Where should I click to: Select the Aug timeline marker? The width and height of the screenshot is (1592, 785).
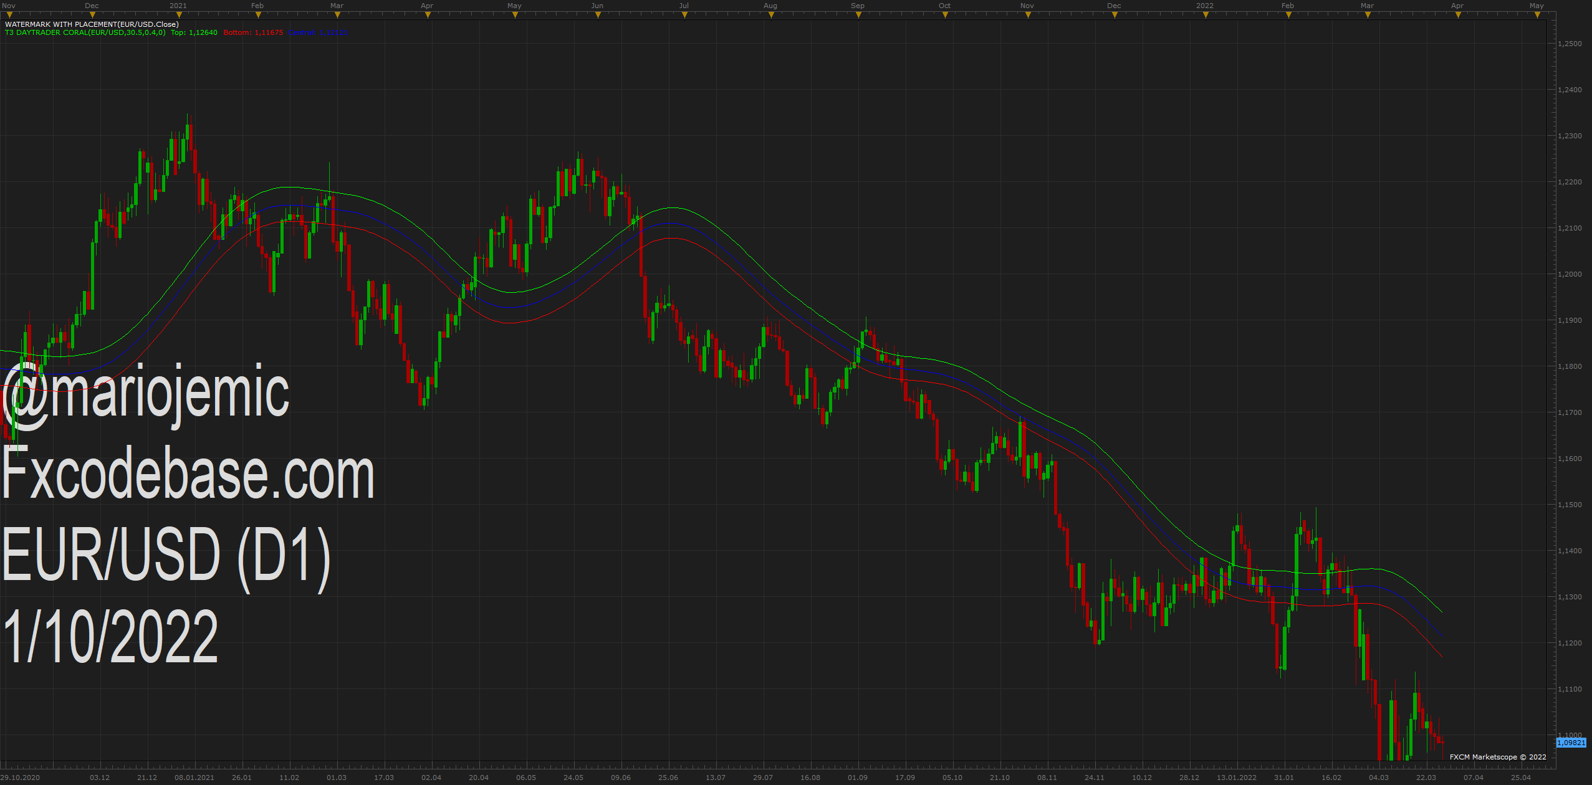click(771, 16)
